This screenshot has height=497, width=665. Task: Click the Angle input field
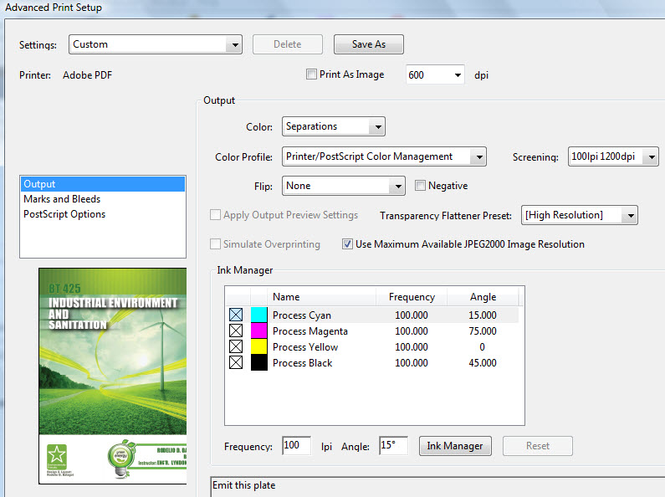pos(394,445)
